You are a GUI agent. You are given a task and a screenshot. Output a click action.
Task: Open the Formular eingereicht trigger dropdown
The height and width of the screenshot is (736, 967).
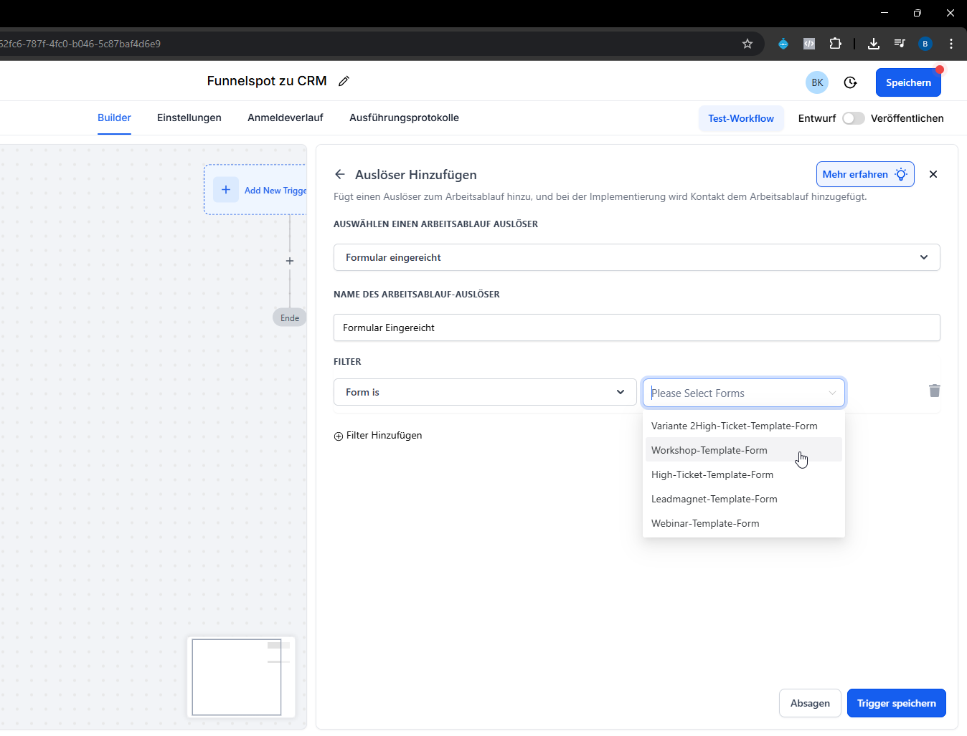[637, 257]
